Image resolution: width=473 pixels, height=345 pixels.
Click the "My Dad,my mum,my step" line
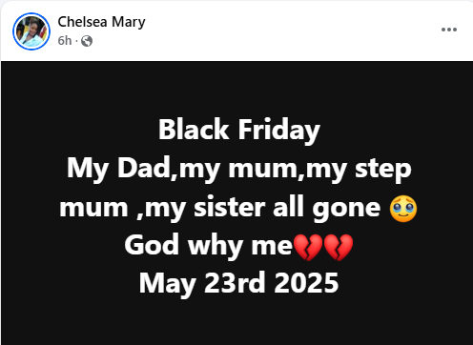238,169
